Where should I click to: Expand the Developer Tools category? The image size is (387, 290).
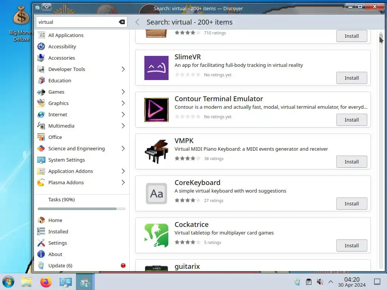point(123,69)
